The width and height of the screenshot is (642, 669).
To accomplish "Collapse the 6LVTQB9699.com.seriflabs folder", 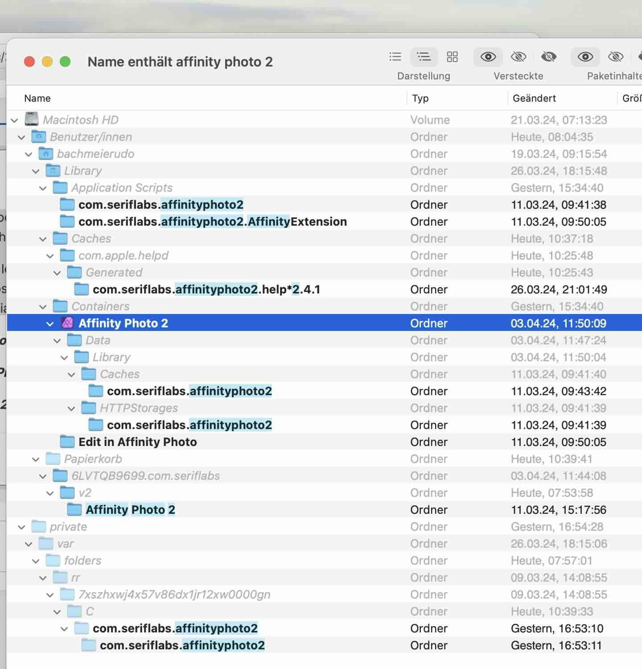I will tap(43, 476).
